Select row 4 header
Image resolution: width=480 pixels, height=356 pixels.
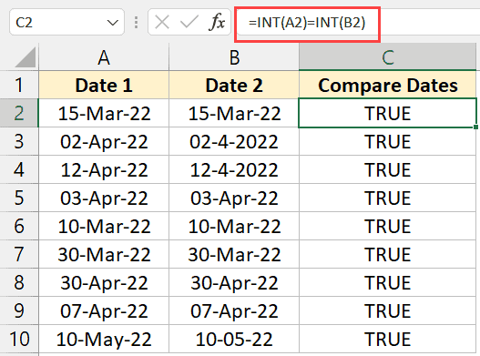(19, 169)
